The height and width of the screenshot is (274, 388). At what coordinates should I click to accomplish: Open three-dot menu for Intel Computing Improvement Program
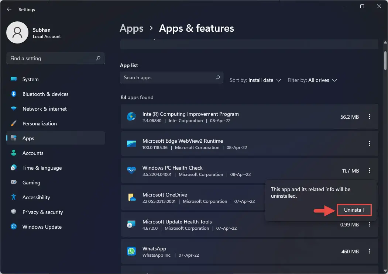pyautogui.click(x=370, y=117)
